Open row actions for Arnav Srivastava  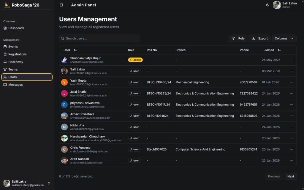291,116
